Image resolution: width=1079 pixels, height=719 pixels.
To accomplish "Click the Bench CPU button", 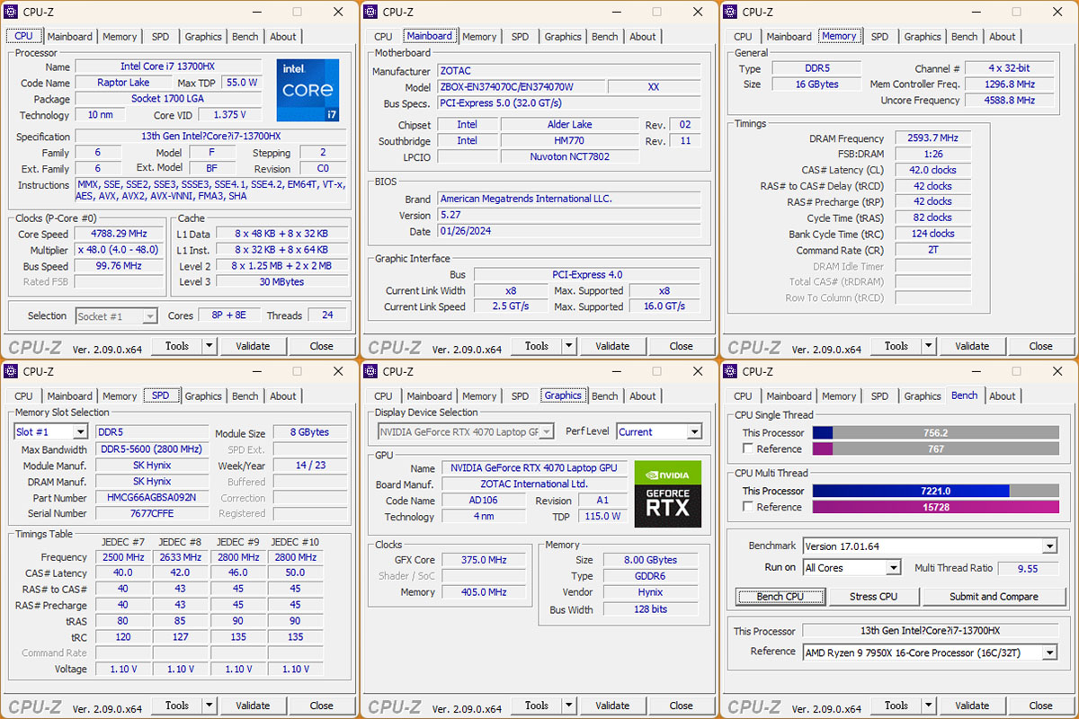I will [780, 597].
